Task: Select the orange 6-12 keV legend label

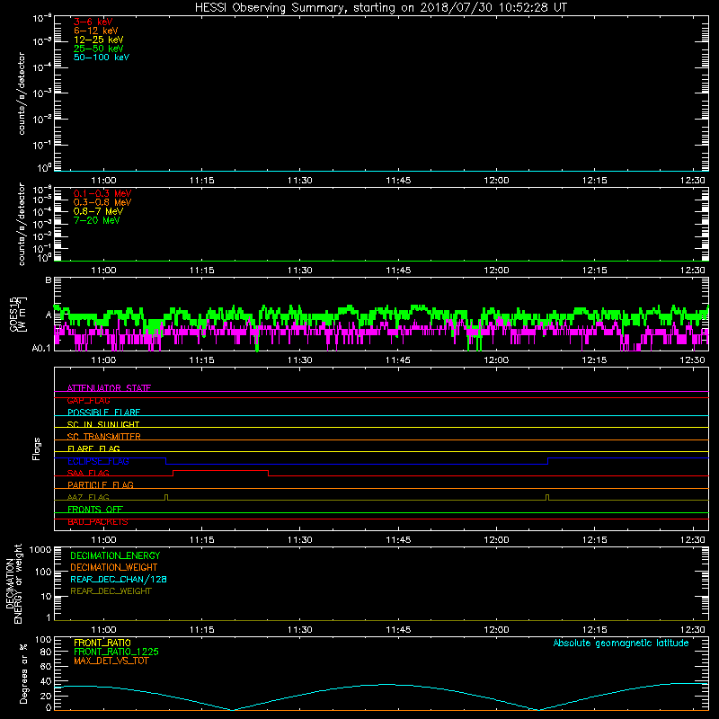Action: [x=96, y=31]
